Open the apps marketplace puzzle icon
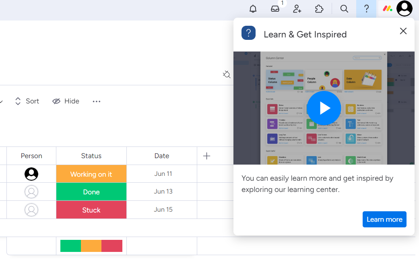The width and height of the screenshot is (419, 266). coord(319,8)
